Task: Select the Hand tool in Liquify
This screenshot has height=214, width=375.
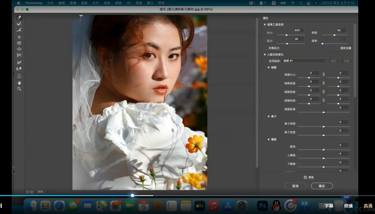Action: click(19, 83)
